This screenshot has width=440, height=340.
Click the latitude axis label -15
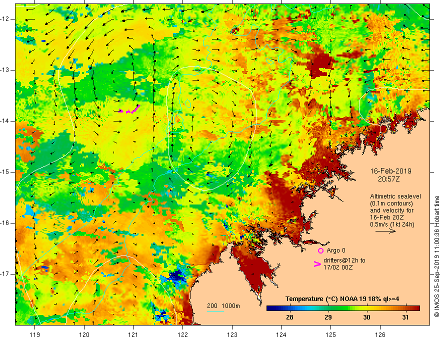pos(5,172)
